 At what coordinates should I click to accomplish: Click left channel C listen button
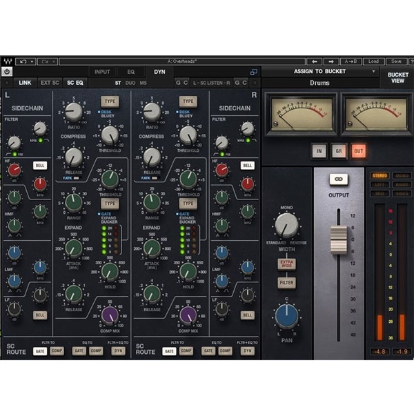pos(186,83)
